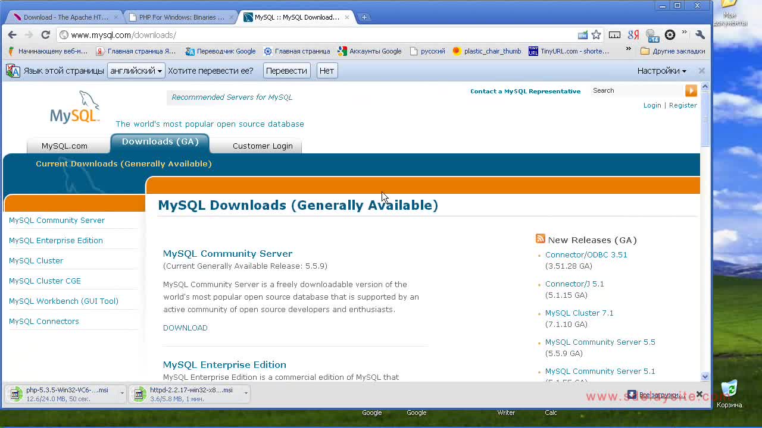Screen dimensions: 762x428
Task: Close the downloads bar with the X
Action: pos(699,394)
